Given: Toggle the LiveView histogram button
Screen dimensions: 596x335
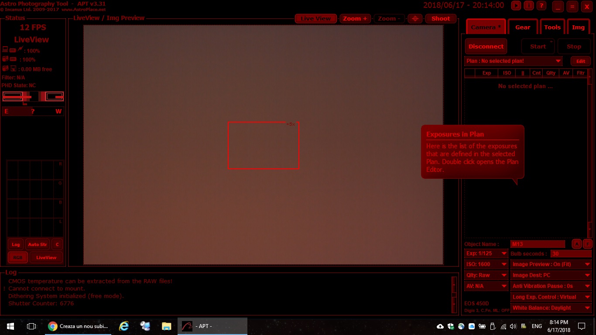Looking at the screenshot, I should [x=46, y=257].
